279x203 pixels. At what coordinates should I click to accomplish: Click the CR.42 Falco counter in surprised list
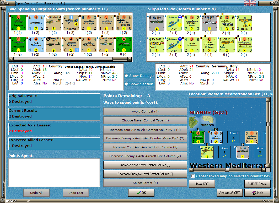(227, 45)
